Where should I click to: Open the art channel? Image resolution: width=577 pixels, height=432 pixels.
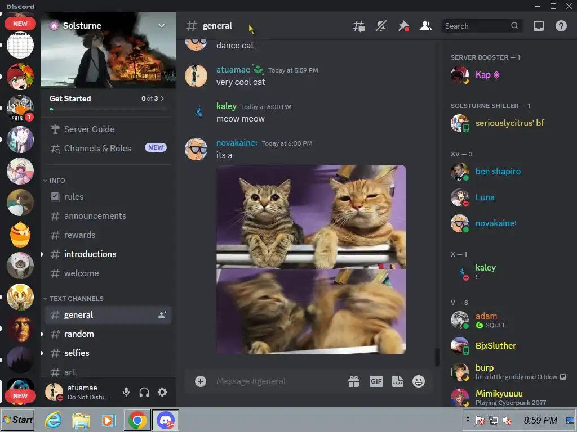108,372
